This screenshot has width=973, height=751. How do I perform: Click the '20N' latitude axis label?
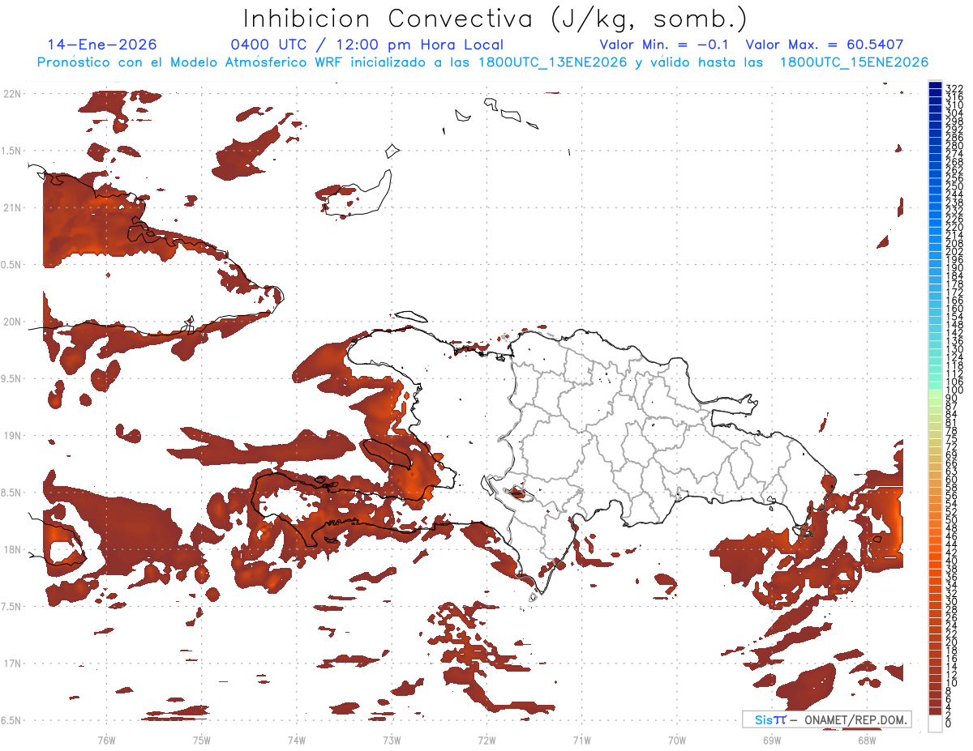click(12, 322)
